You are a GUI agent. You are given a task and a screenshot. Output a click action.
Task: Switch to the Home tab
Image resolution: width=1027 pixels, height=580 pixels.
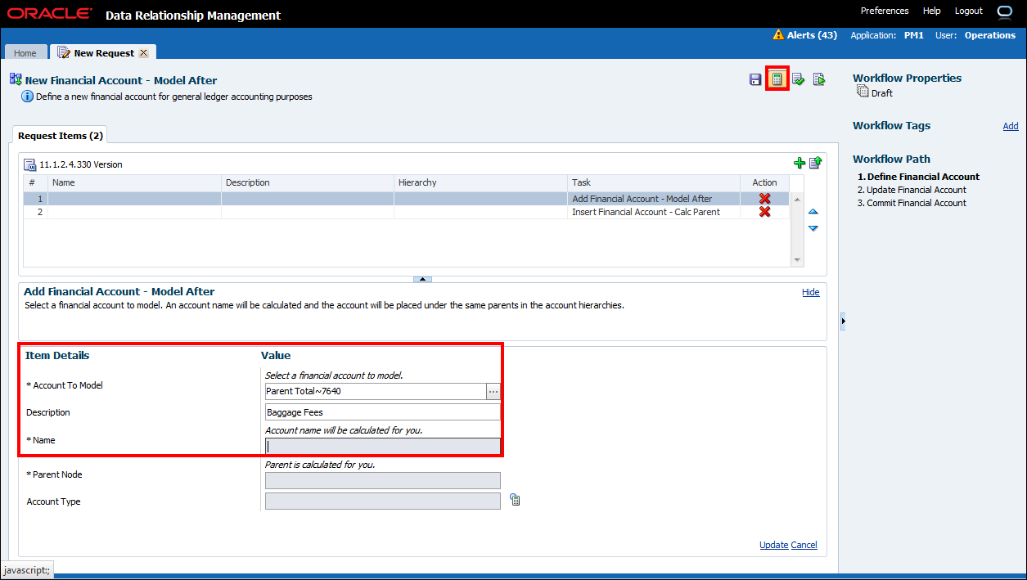click(25, 53)
